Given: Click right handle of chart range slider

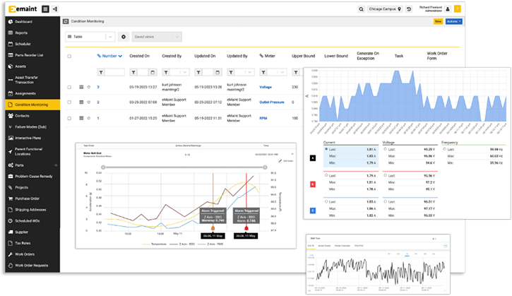Looking at the screenshot, I should [x=265, y=167].
